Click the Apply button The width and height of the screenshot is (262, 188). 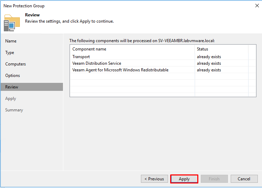[x=184, y=179]
